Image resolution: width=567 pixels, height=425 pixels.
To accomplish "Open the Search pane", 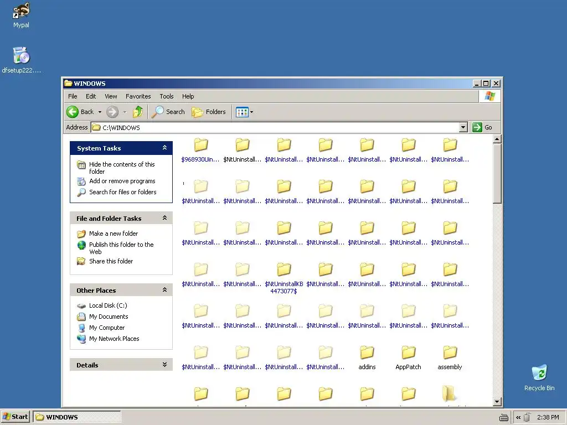I will click(x=168, y=112).
